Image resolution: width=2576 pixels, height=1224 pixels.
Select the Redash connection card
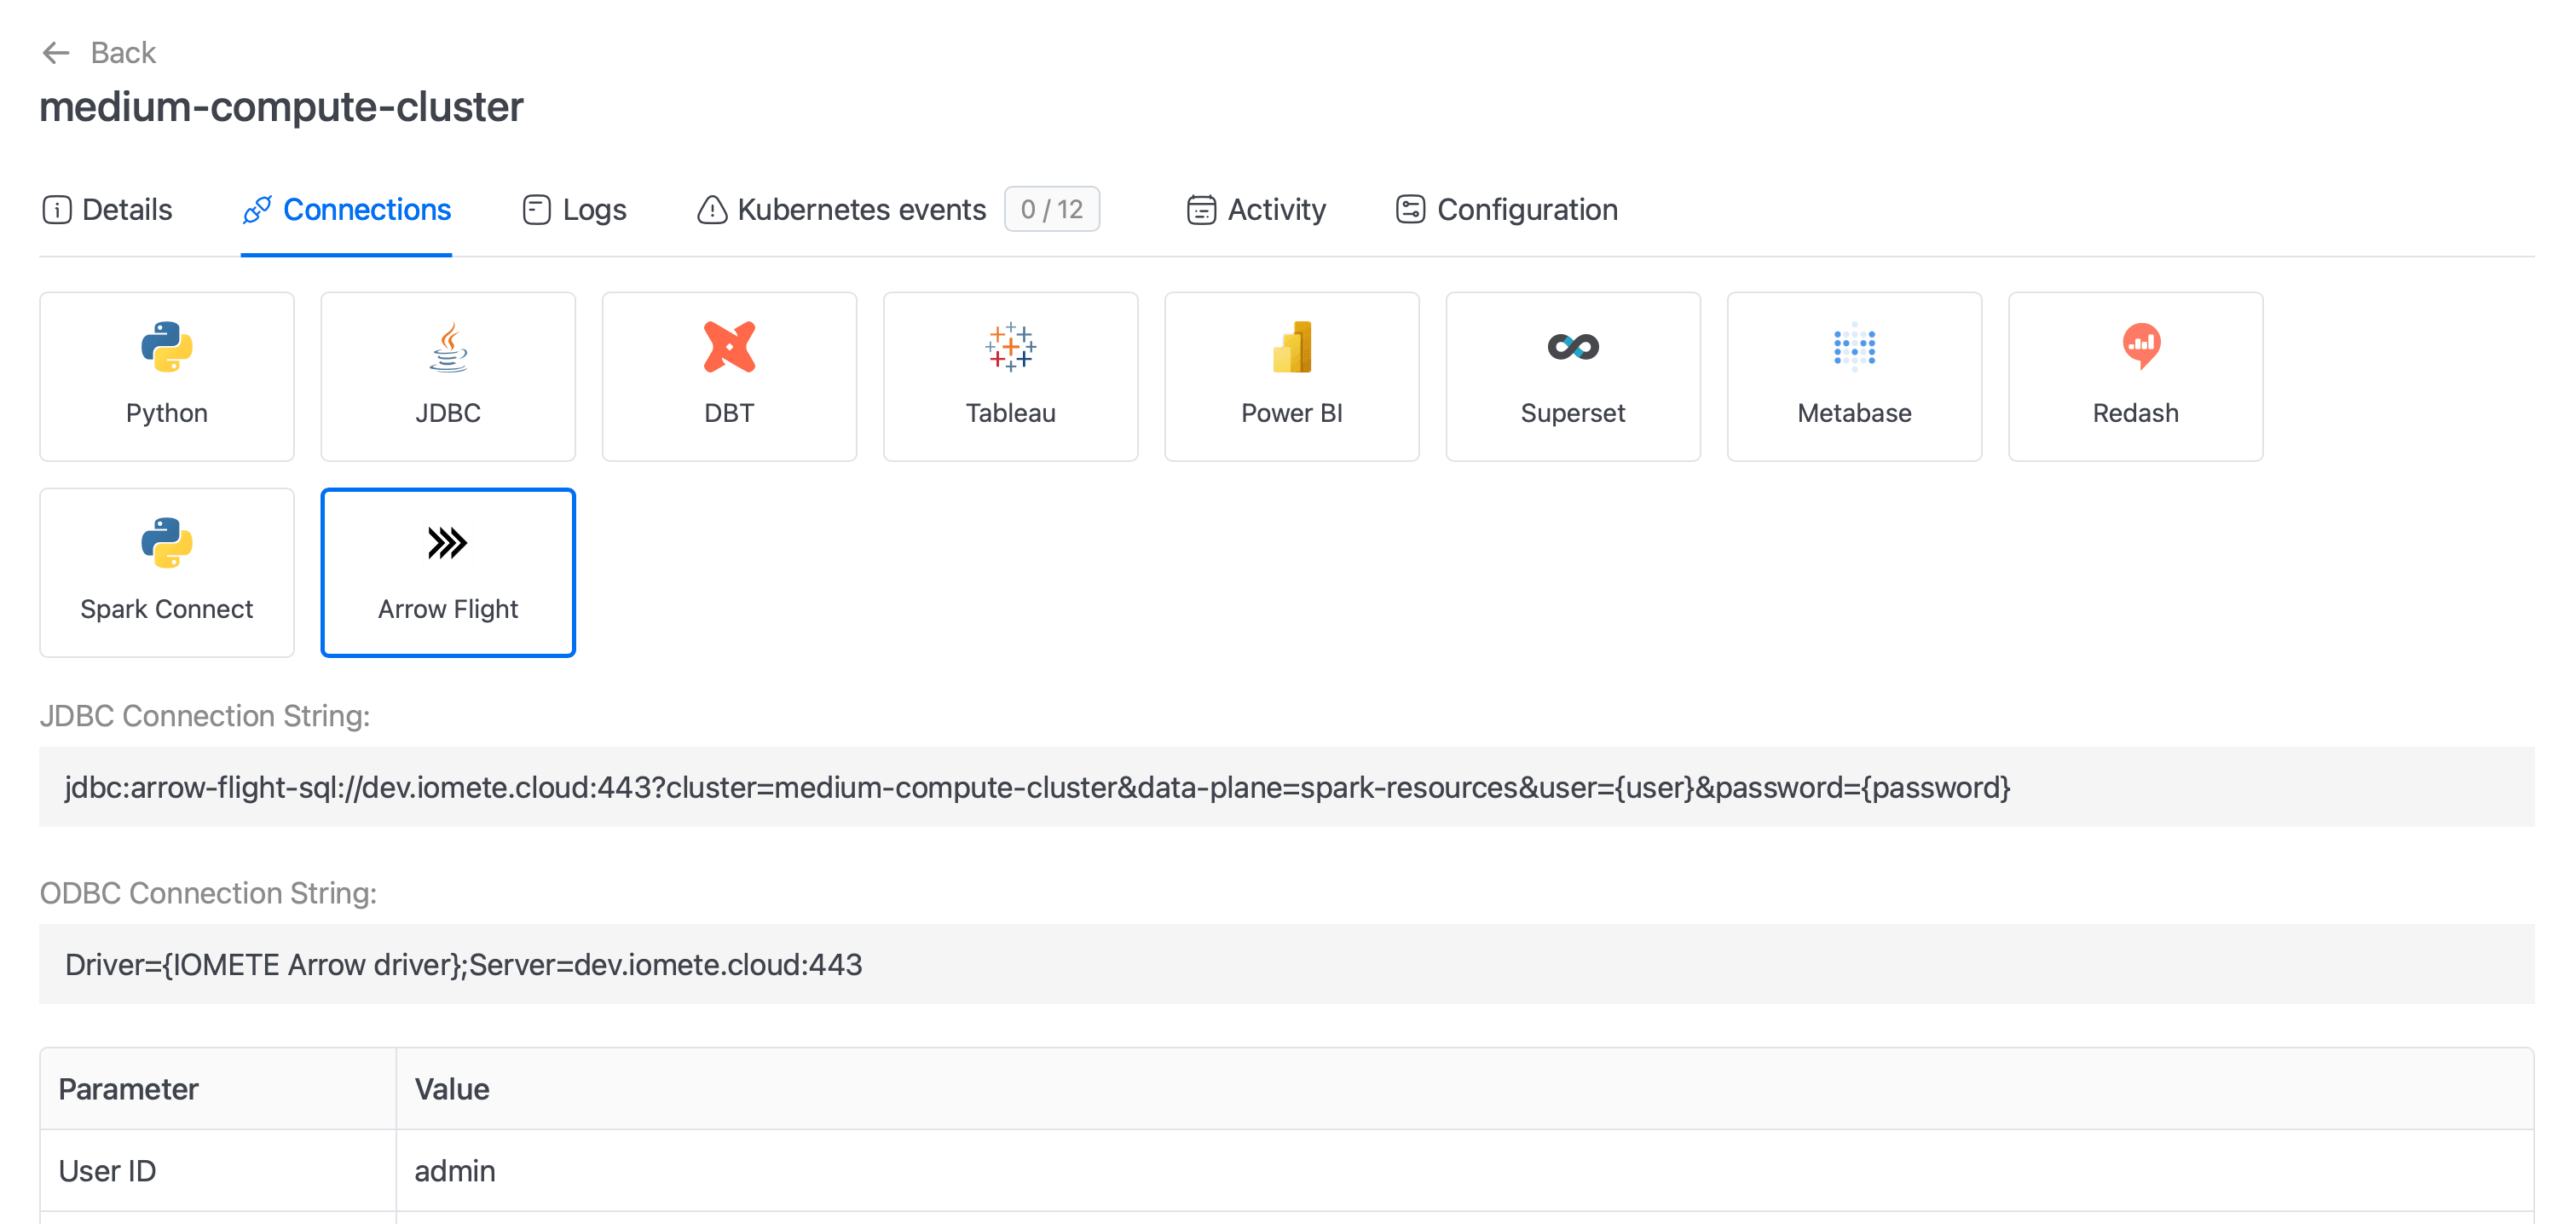[2135, 376]
